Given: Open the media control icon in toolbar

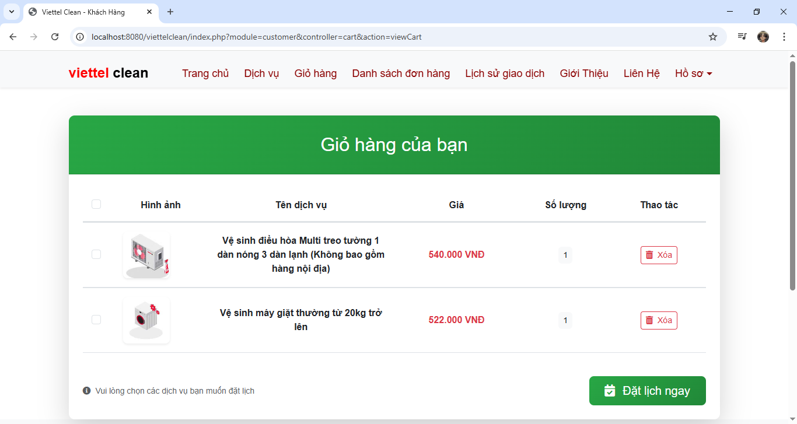Looking at the screenshot, I should pyautogui.click(x=742, y=37).
